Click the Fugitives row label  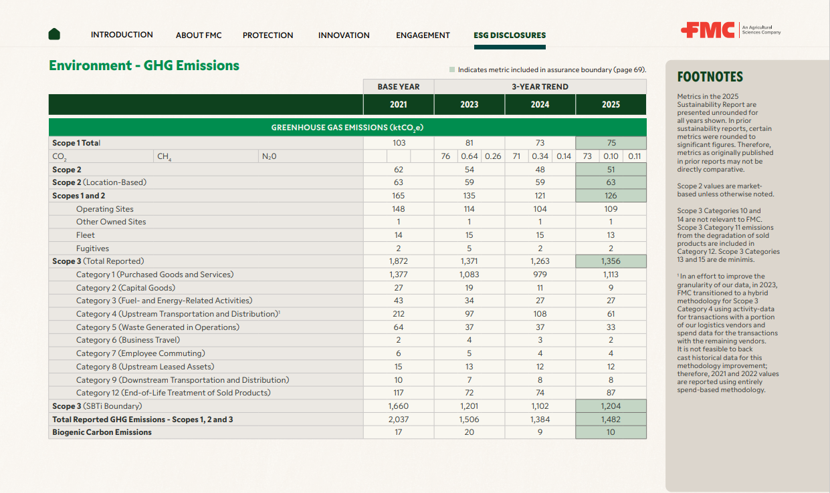(92, 249)
